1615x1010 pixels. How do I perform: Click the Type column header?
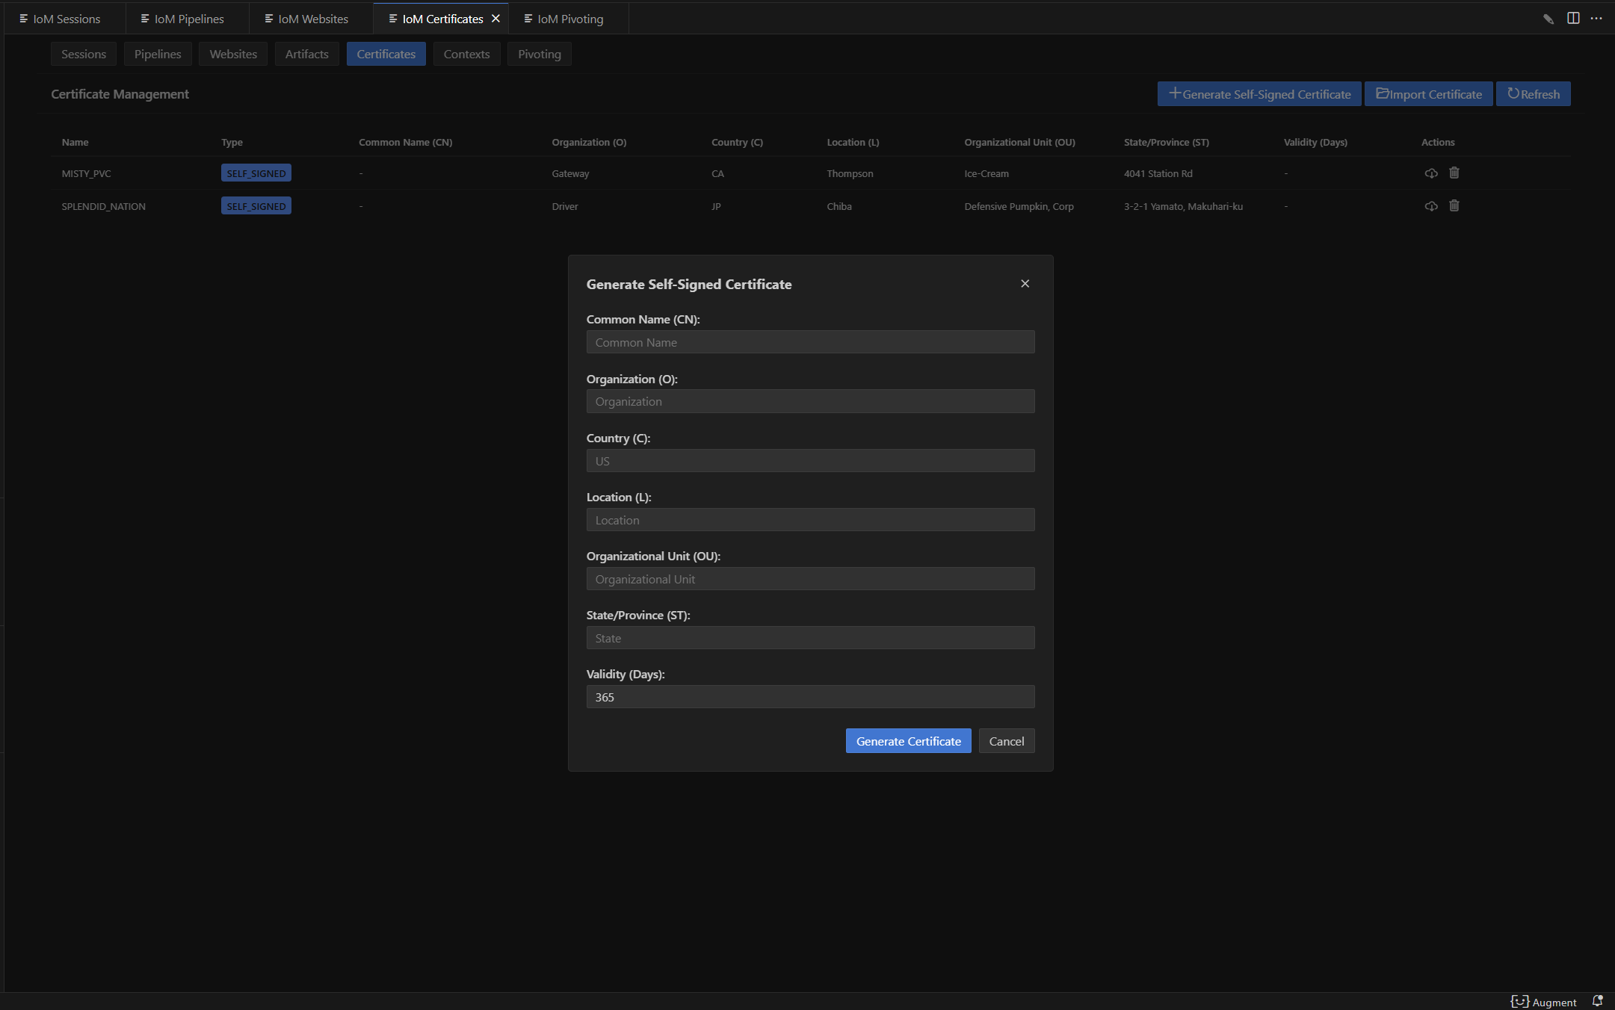point(232,142)
